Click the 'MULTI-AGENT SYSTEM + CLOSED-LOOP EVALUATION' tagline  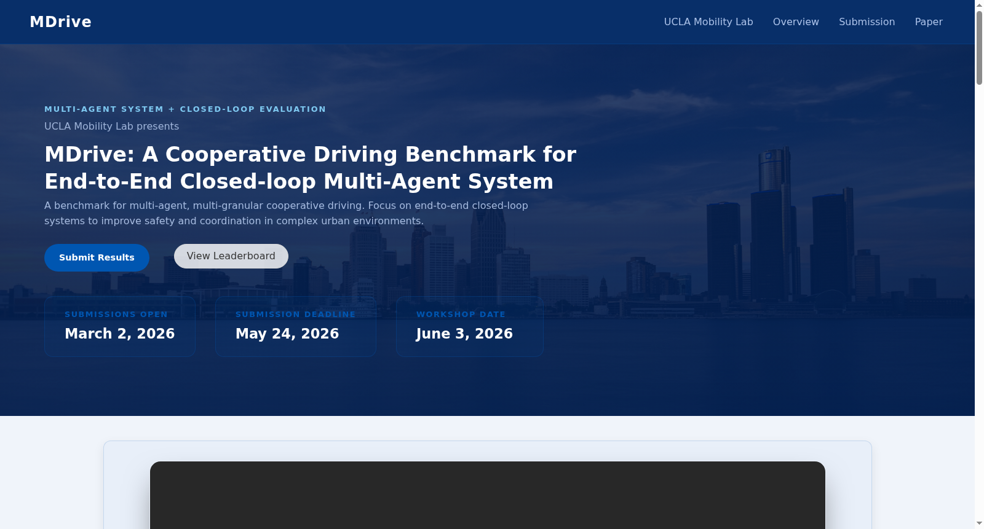coord(185,109)
